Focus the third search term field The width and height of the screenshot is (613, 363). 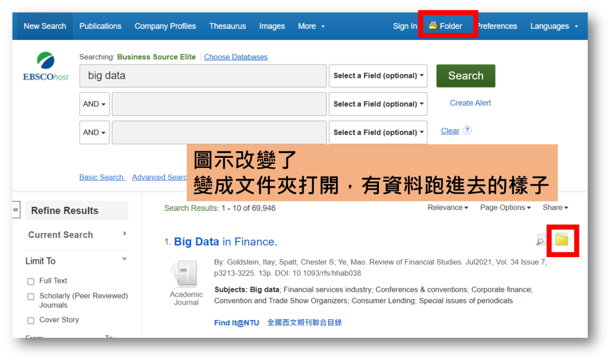(219, 132)
